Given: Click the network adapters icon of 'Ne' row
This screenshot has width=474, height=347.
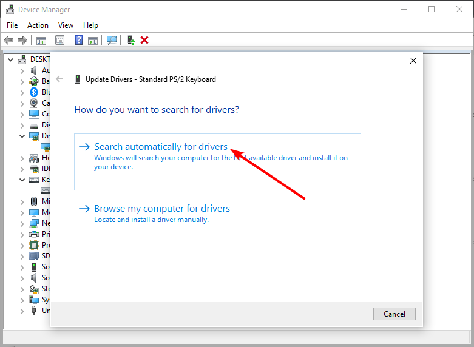Looking at the screenshot, I should [34, 223].
